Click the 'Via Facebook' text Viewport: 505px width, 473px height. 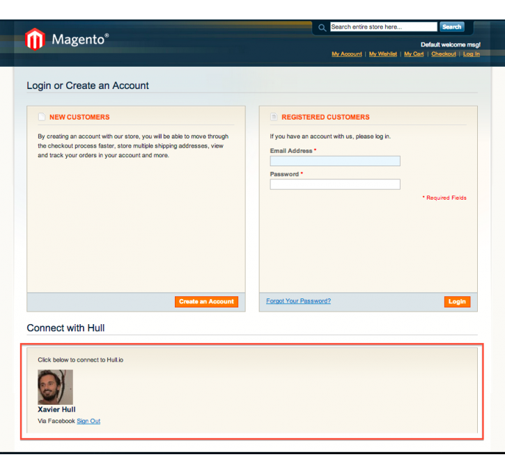56,421
